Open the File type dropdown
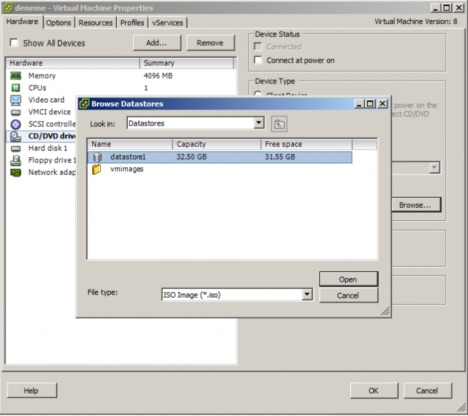Screen dimensions: 468x416 coord(307,294)
